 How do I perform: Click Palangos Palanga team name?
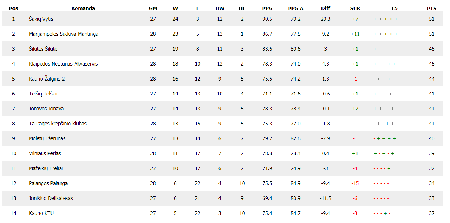(48, 183)
